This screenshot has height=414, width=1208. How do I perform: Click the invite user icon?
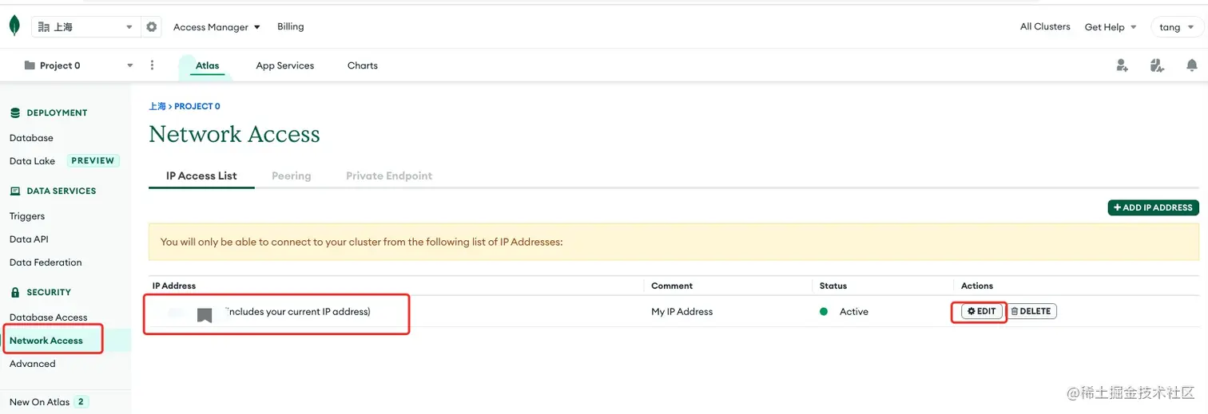(1122, 65)
